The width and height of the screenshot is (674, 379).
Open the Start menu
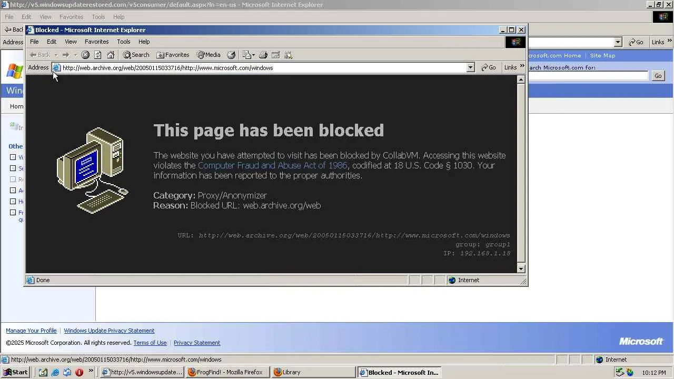(16, 372)
